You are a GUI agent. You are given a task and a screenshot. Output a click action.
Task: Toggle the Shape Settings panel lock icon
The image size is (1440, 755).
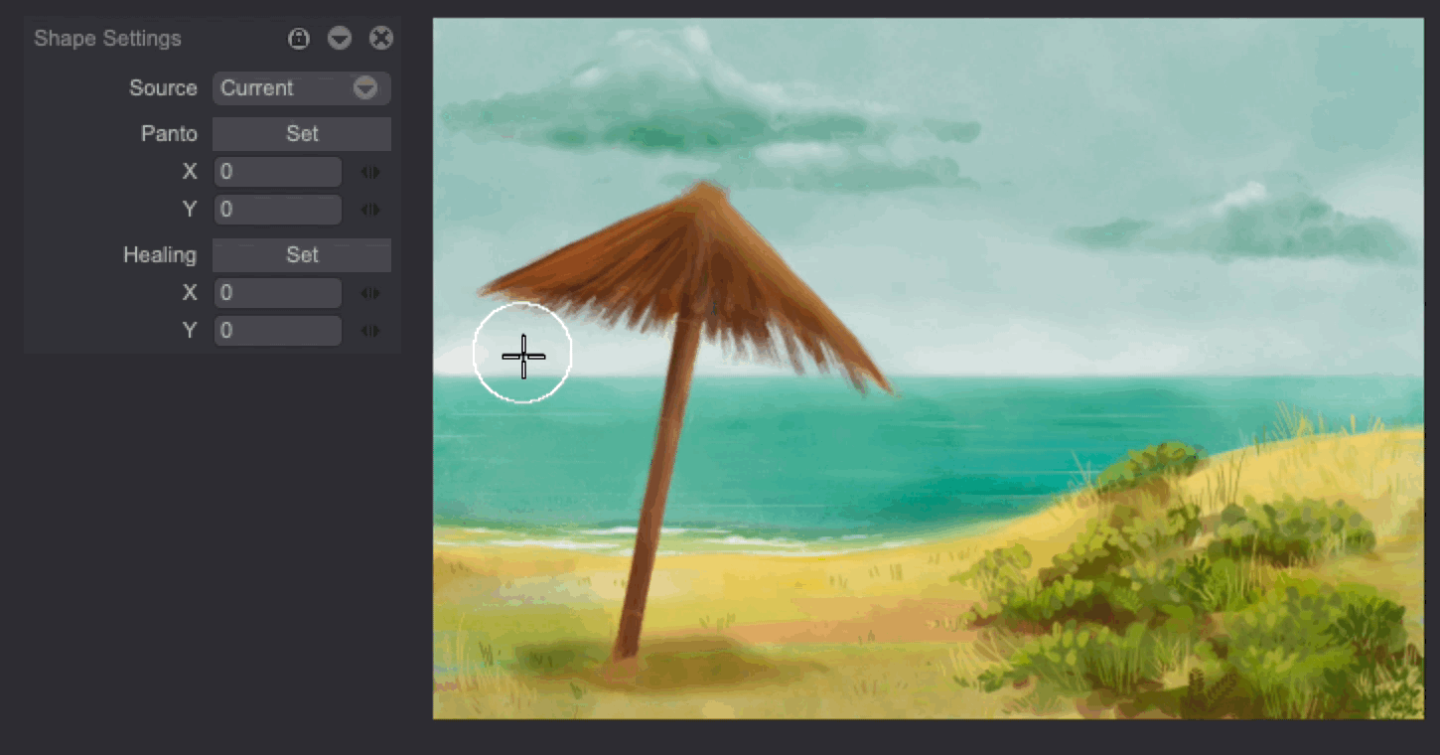(299, 39)
